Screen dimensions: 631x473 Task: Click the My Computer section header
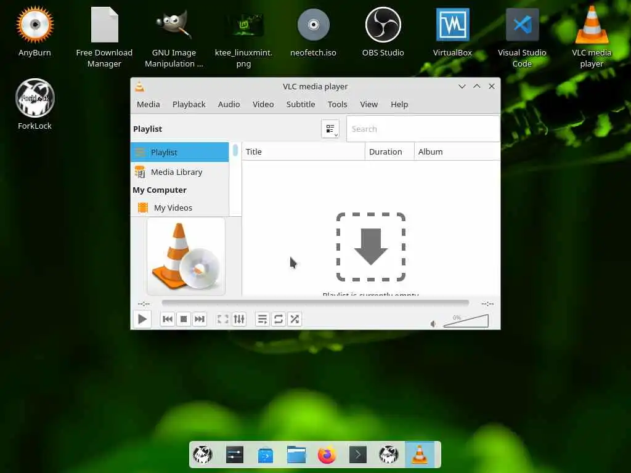160,190
